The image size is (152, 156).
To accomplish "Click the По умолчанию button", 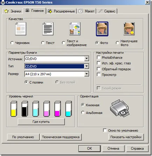I will (x=23, y=137).
